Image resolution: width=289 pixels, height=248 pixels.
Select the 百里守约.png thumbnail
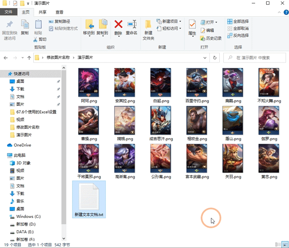click(197, 83)
